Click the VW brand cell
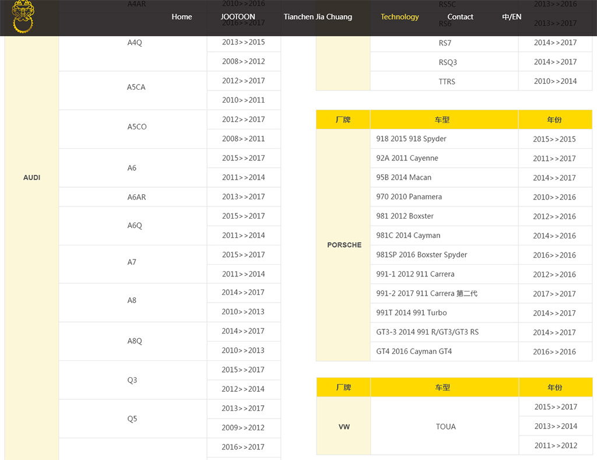Screen dimensions: 597x460 (x=344, y=427)
